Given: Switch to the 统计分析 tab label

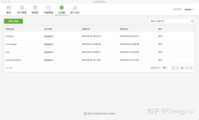Looking at the screenshot, I should pos(75,12).
